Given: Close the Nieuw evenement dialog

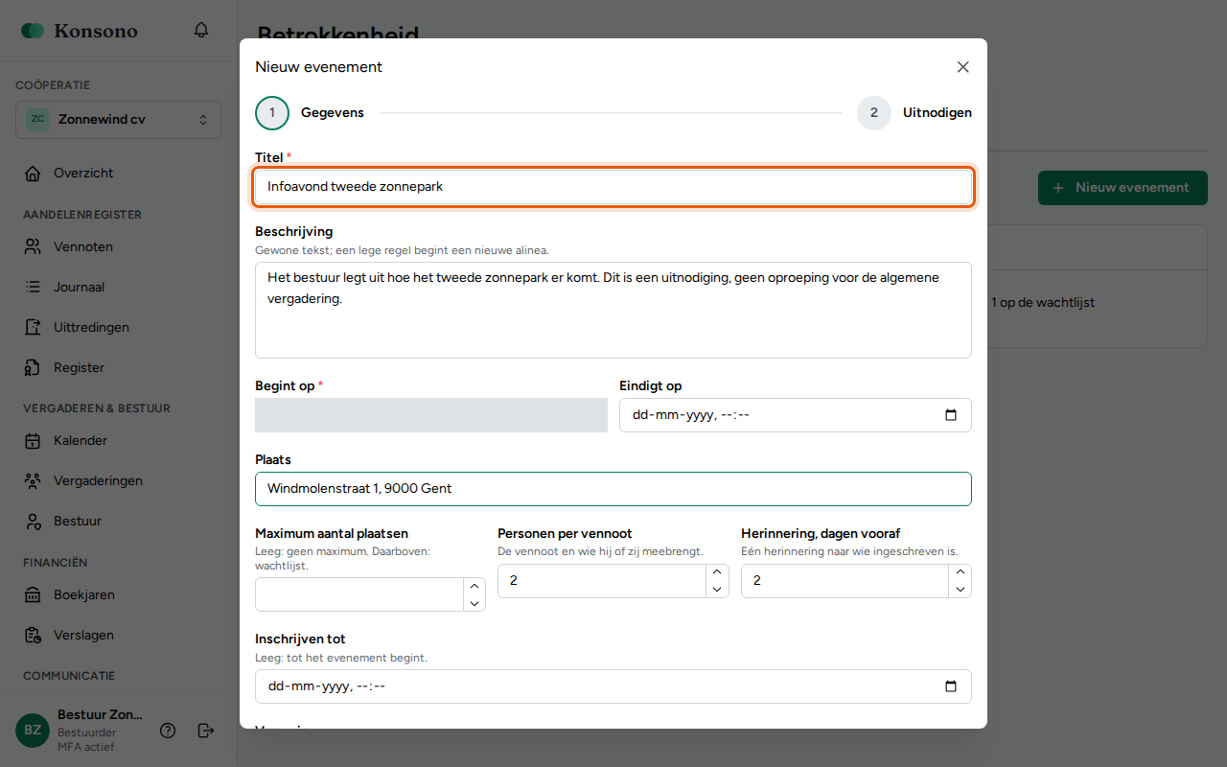Looking at the screenshot, I should 963,67.
